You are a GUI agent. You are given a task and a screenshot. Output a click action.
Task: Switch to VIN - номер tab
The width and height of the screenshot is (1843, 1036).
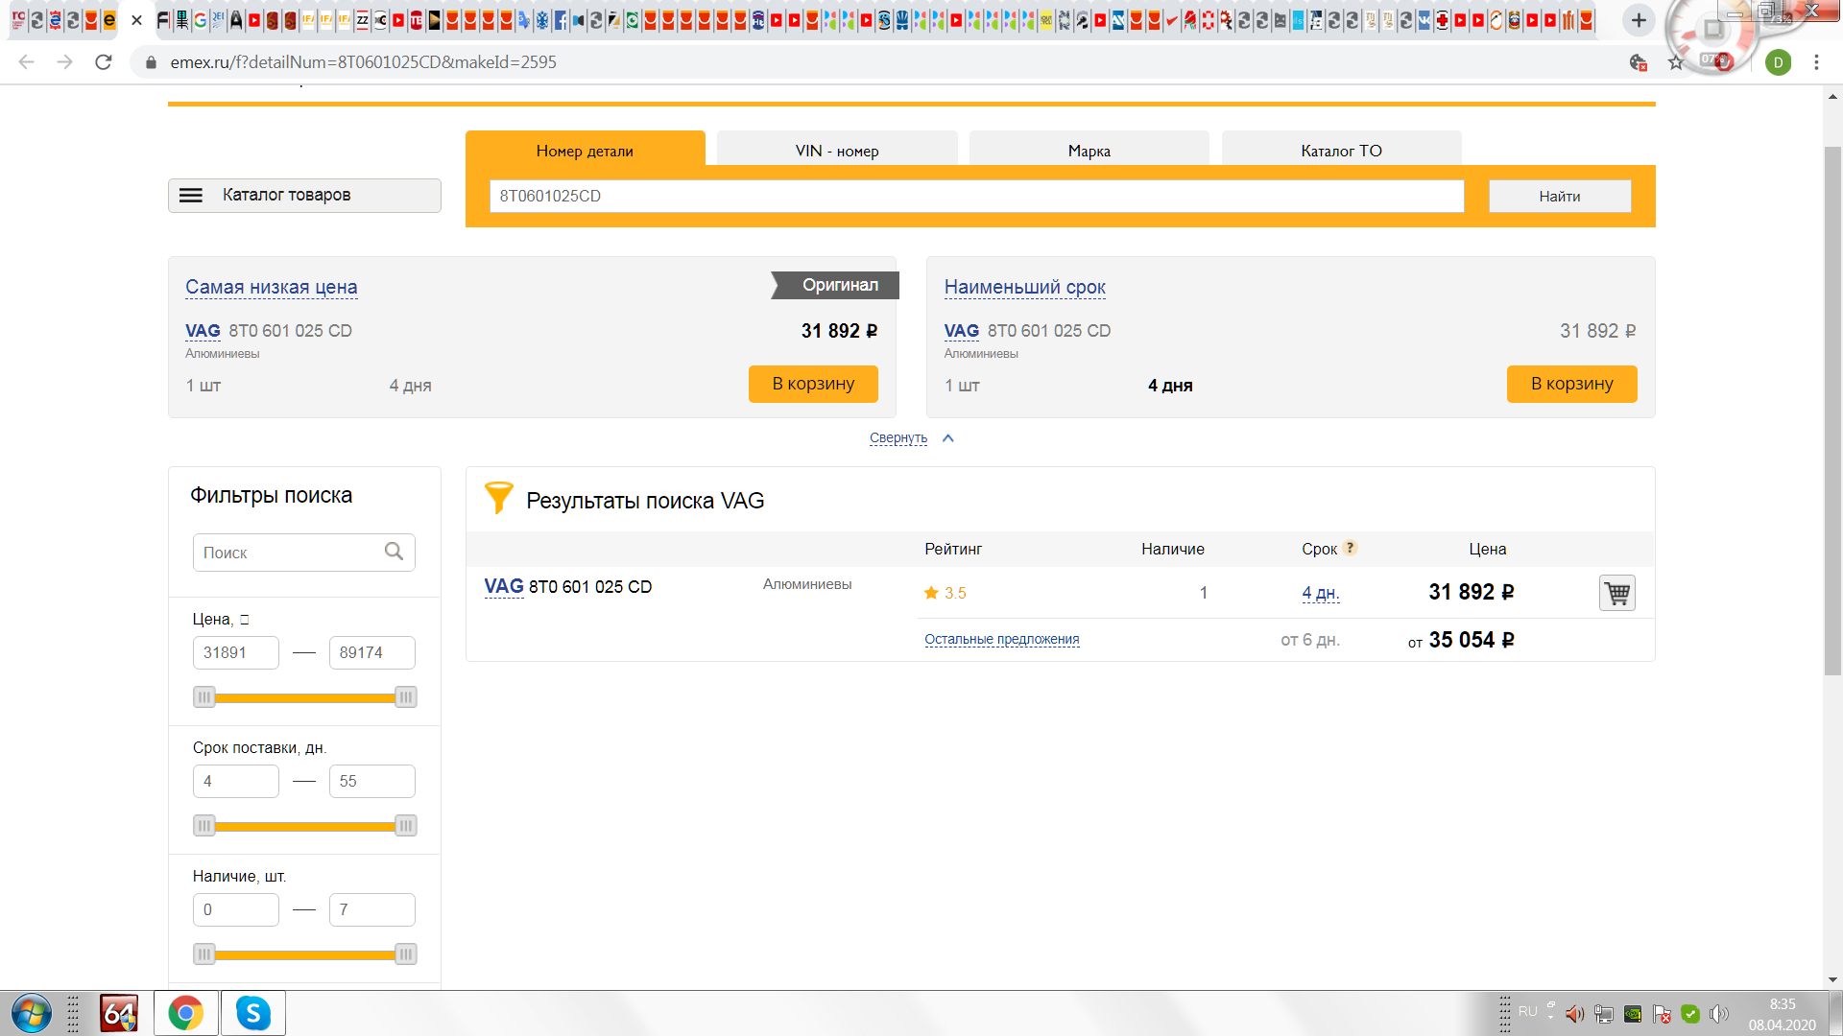tap(836, 151)
